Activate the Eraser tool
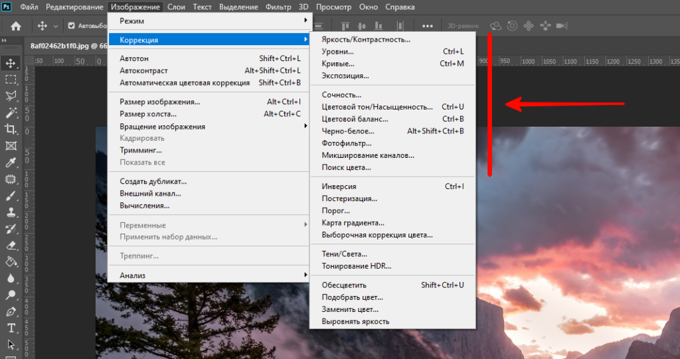This screenshot has width=680, height=359. [x=11, y=245]
